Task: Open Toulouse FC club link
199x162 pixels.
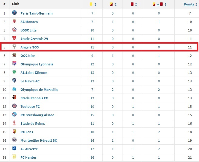Action: [x=31, y=107]
